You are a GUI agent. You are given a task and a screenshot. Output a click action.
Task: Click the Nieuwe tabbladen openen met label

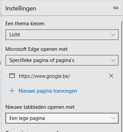[x=40, y=107]
